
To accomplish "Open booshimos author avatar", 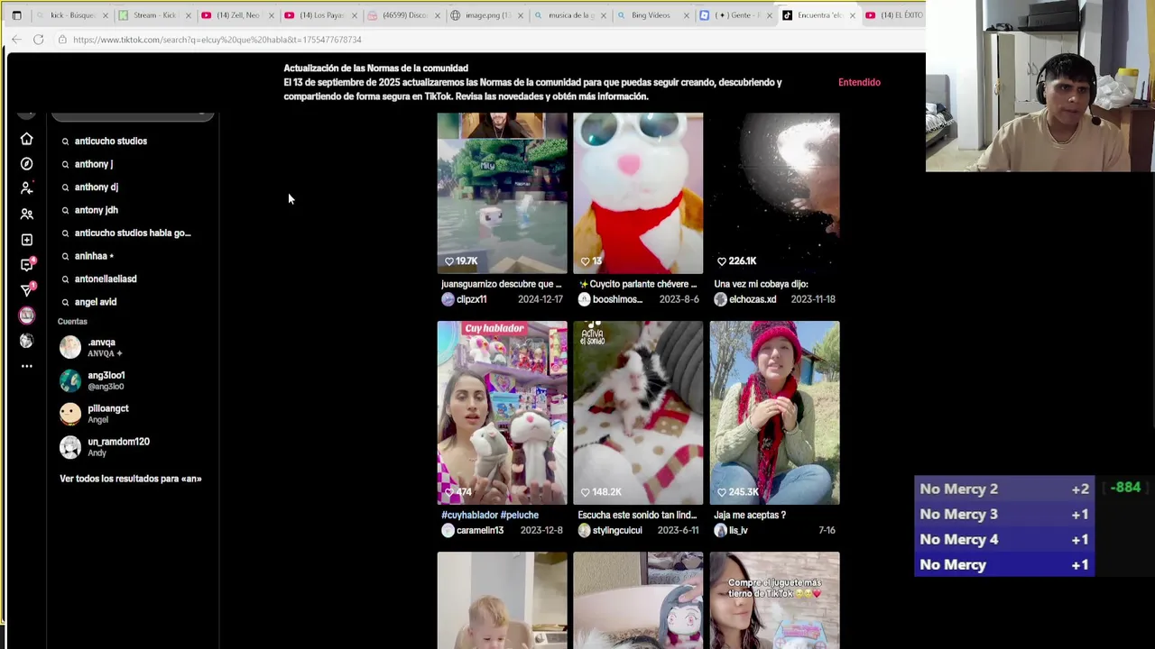I will [x=584, y=299].
